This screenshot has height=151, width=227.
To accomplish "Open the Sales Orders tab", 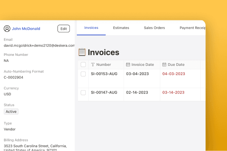I will coord(154,28).
